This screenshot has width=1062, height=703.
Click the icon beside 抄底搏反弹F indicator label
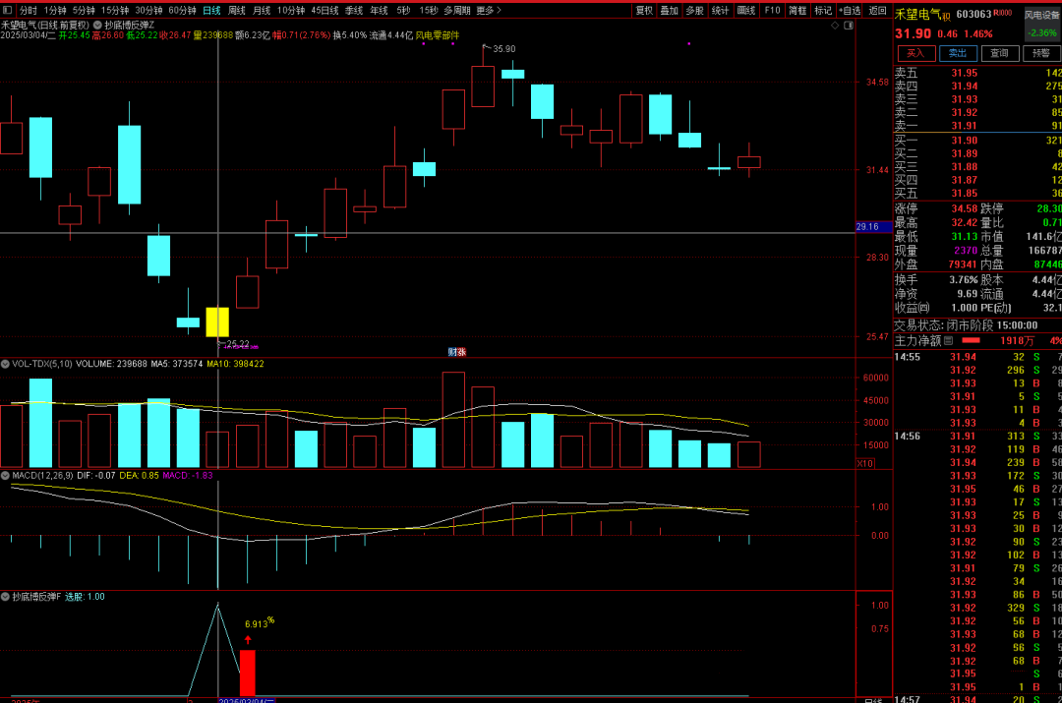(5, 597)
